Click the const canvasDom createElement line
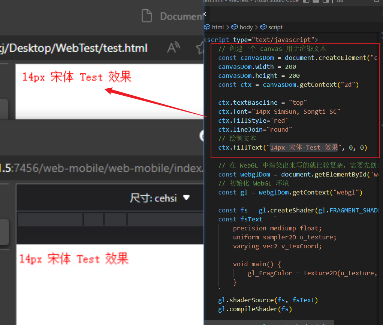 pyautogui.click(x=298, y=58)
